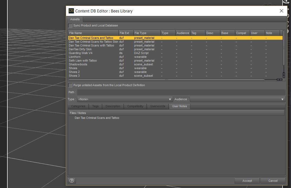The width and height of the screenshot is (291, 188).
Task: Select the Guarding Walk V4 row
Action: click(x=175, y=53)
